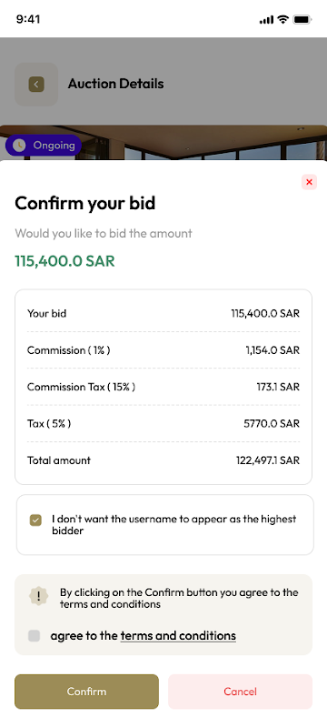Tap the back arrow beside Auction Details

pos(36,84)
